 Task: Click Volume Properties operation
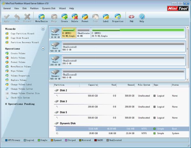(x=20, y=75)
